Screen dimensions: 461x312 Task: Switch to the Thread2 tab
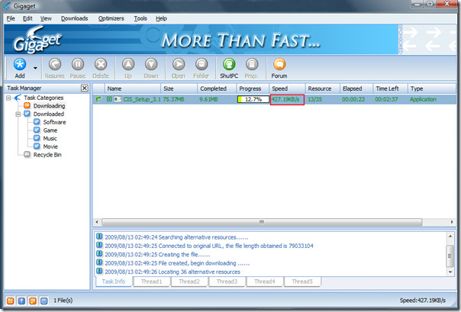pos(189,281)
